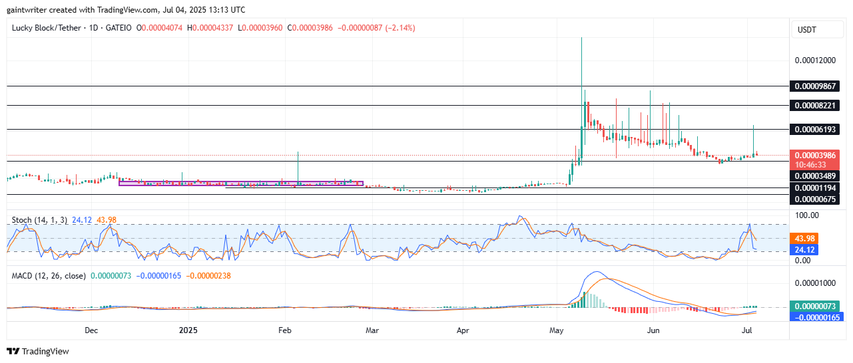Click the Mar label on time axis
This screenshot has width=853, height=363.
coord(372,330)
